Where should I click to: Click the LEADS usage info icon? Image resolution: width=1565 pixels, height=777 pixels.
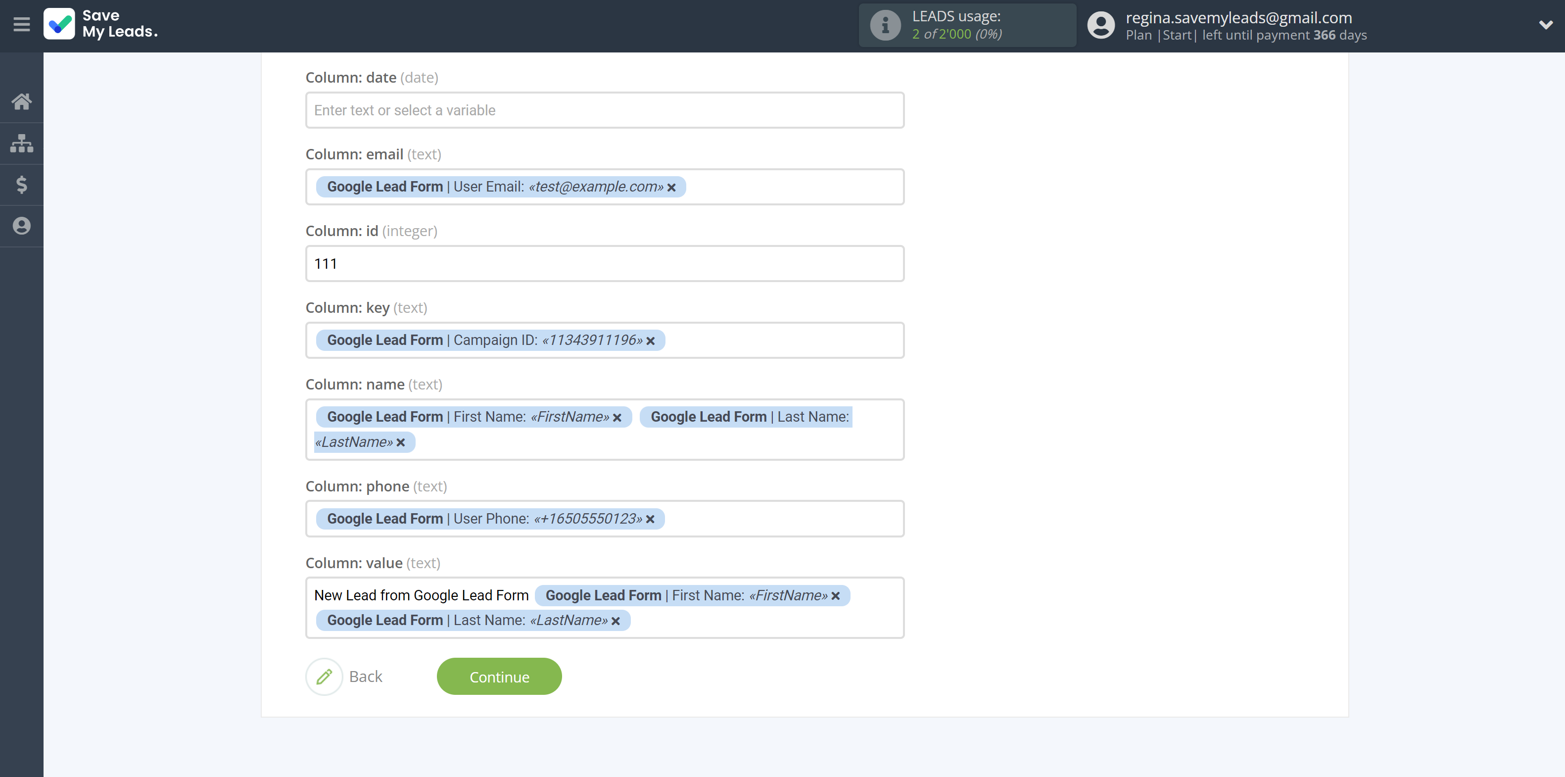pos(885,26)
